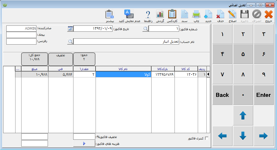Image resolution: width=277 pixels, height=150 pixels.
Task: Open the کاردکس clipboard icon
Action: [172, 14]
